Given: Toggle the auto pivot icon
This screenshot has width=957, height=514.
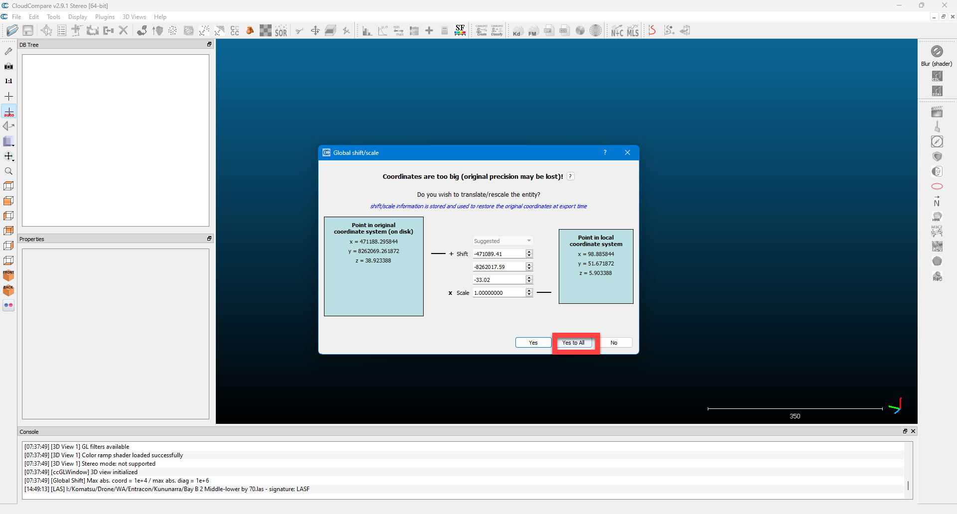Looking at the screenshot, I should tap(8, 111).
